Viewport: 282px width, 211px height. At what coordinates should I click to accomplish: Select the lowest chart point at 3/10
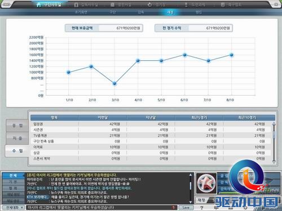tap(114, 84)
